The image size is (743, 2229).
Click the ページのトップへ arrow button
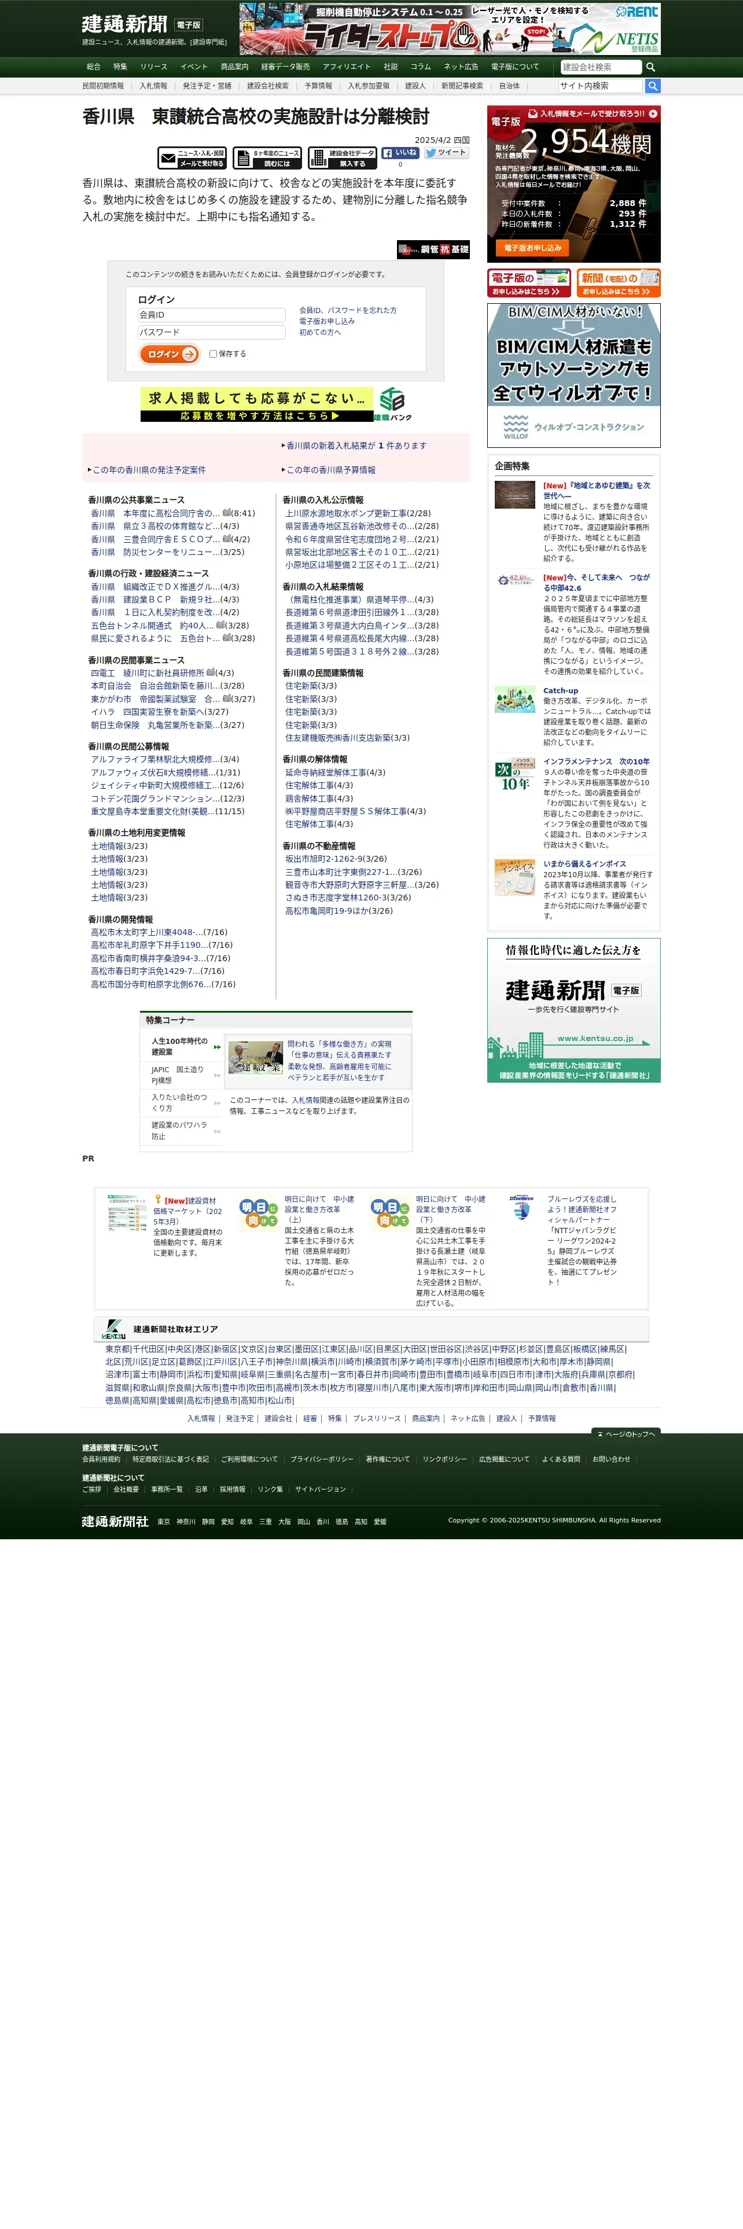[626, 1434]
